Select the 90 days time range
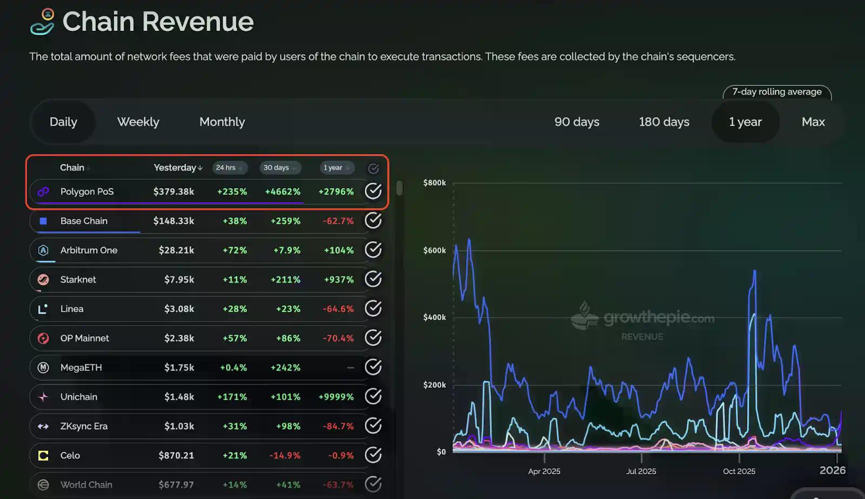 576,122
